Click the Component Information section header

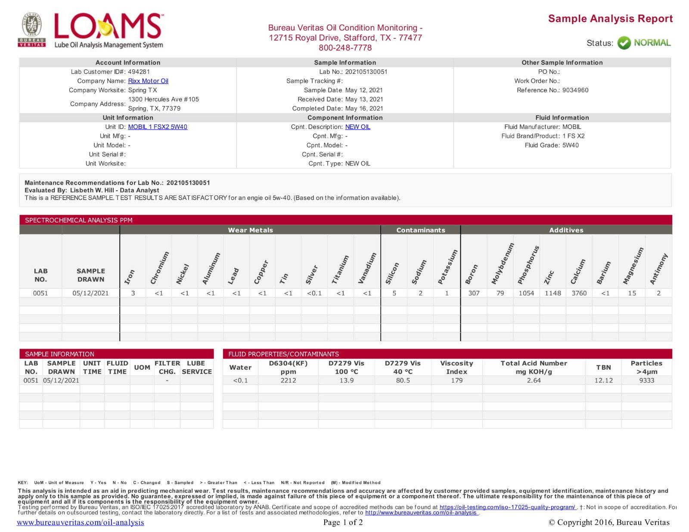(x=345, y=118)
